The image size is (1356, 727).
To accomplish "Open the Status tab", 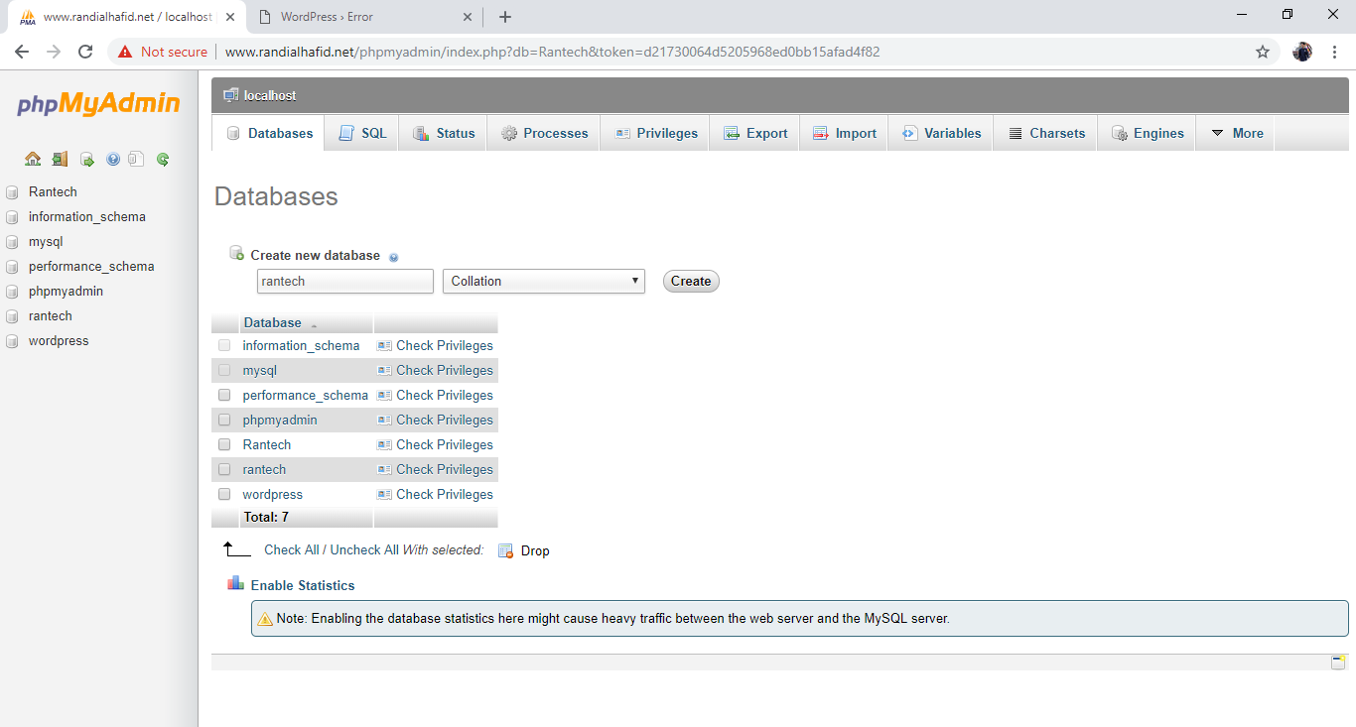I will pos(443,133).
